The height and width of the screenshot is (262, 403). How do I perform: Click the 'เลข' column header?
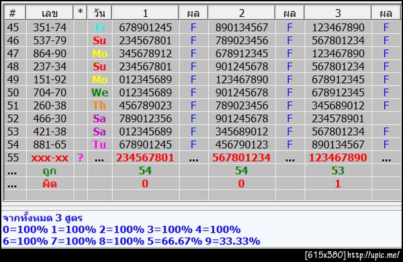coord(49,13)
